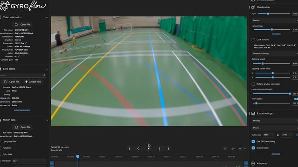Click the video preview frame

click(149, 71)
